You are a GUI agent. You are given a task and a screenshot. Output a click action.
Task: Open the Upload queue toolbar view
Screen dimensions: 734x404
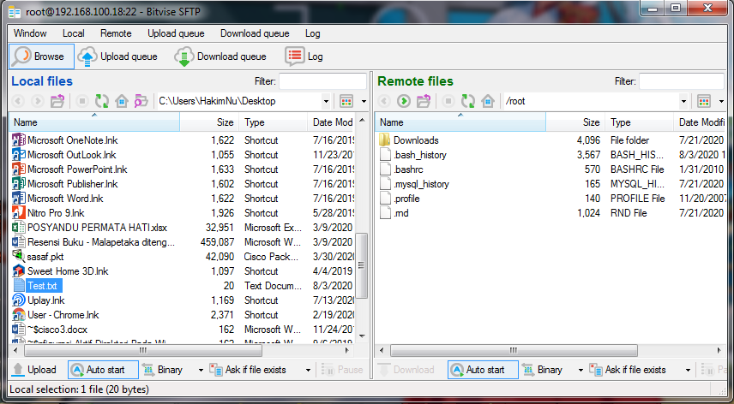[x=117, y=56]
